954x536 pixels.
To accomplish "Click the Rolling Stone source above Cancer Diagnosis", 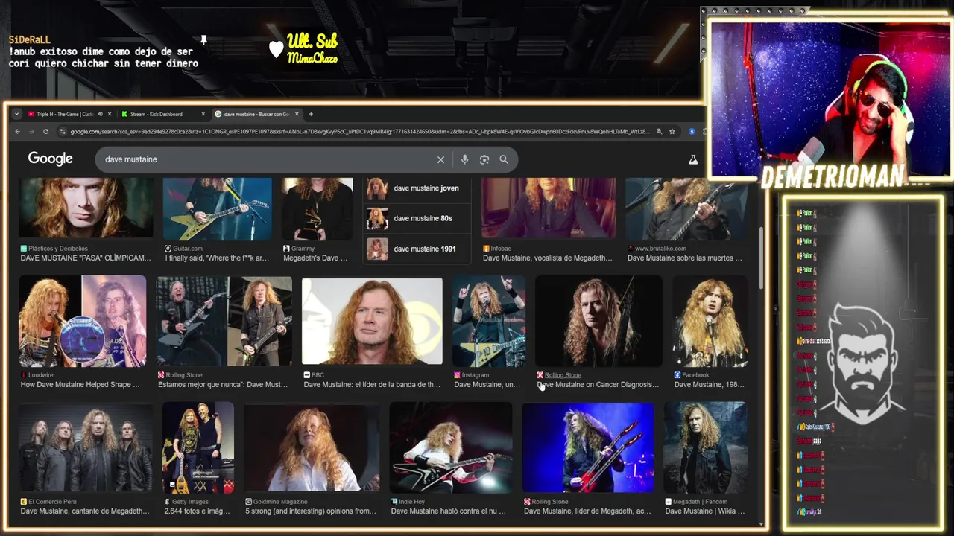I will point(563,375).
